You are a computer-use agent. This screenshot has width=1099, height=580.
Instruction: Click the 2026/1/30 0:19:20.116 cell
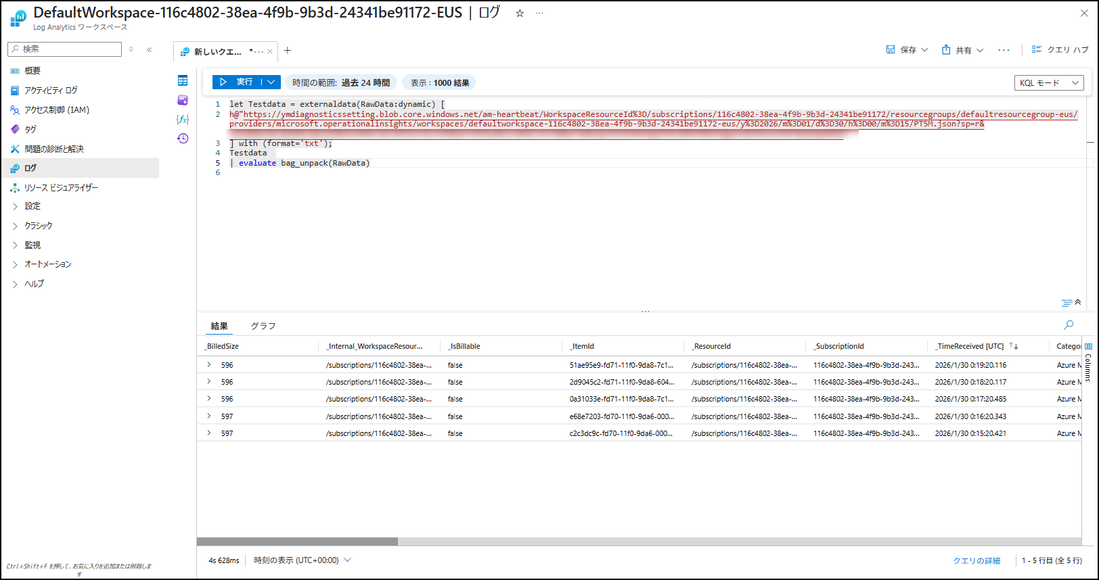(970, 365)
